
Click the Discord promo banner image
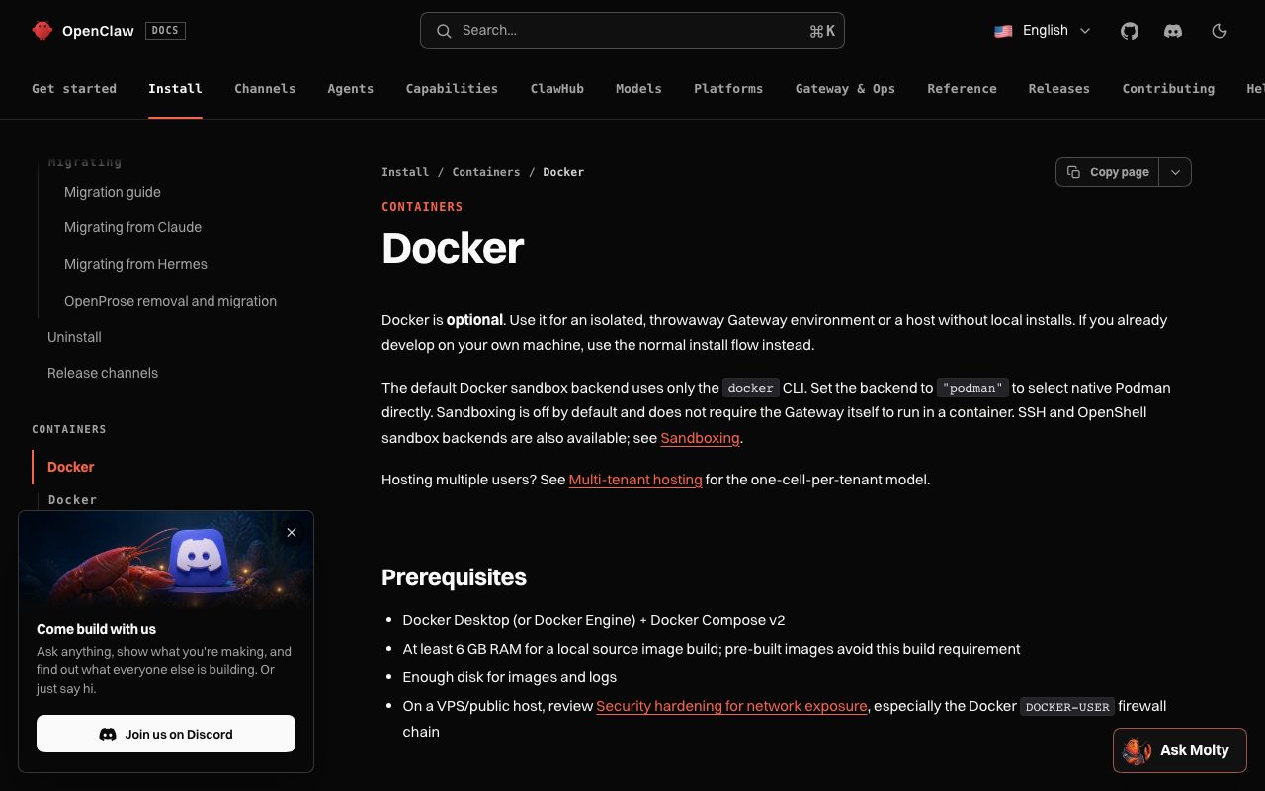(x=166, y=560)
